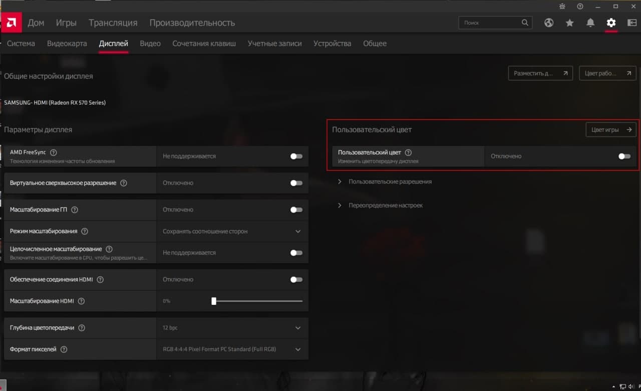Show help for Глубина цветопередачи
Screen dimensions: 641x391
click(x=82, y=328)
